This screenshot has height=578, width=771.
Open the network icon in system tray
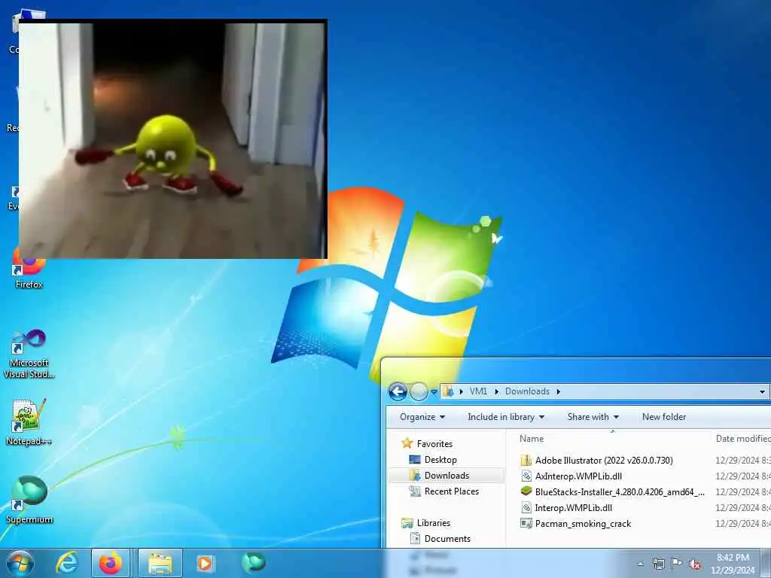click(658, 564)
